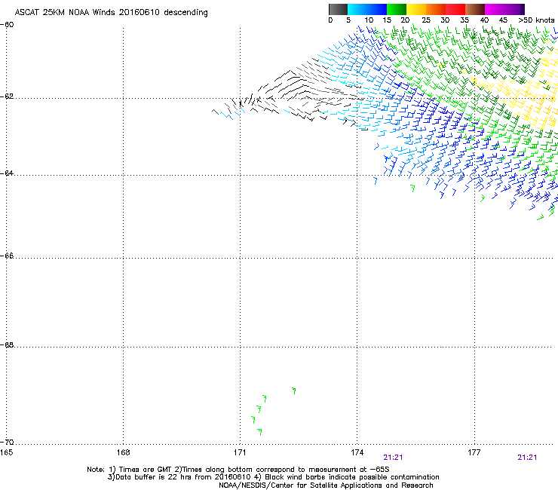Click the red 30-35 knots color segment

(x=455, y=9)
